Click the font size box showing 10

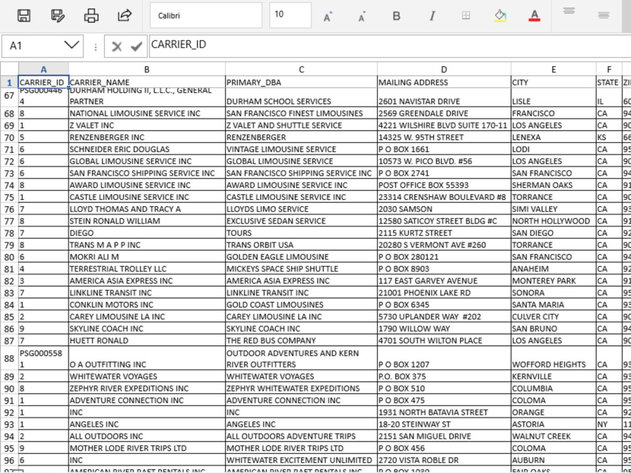pyautogui.click(x=290, y=15)
